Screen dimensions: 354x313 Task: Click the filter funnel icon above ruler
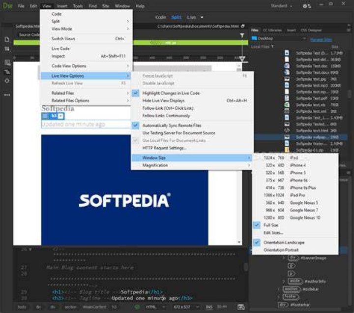click(242, 35)
